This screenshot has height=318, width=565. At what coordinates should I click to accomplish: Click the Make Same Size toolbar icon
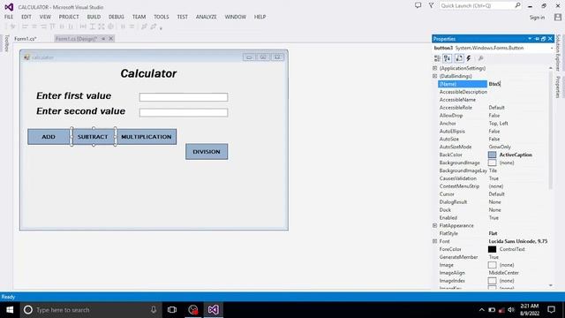pyautogui.click(x=102, y=26)
